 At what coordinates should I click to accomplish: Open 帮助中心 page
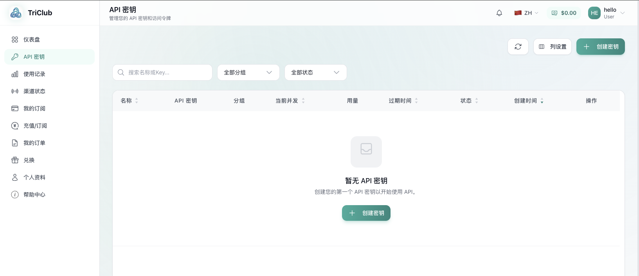click(x=50, y=195)
